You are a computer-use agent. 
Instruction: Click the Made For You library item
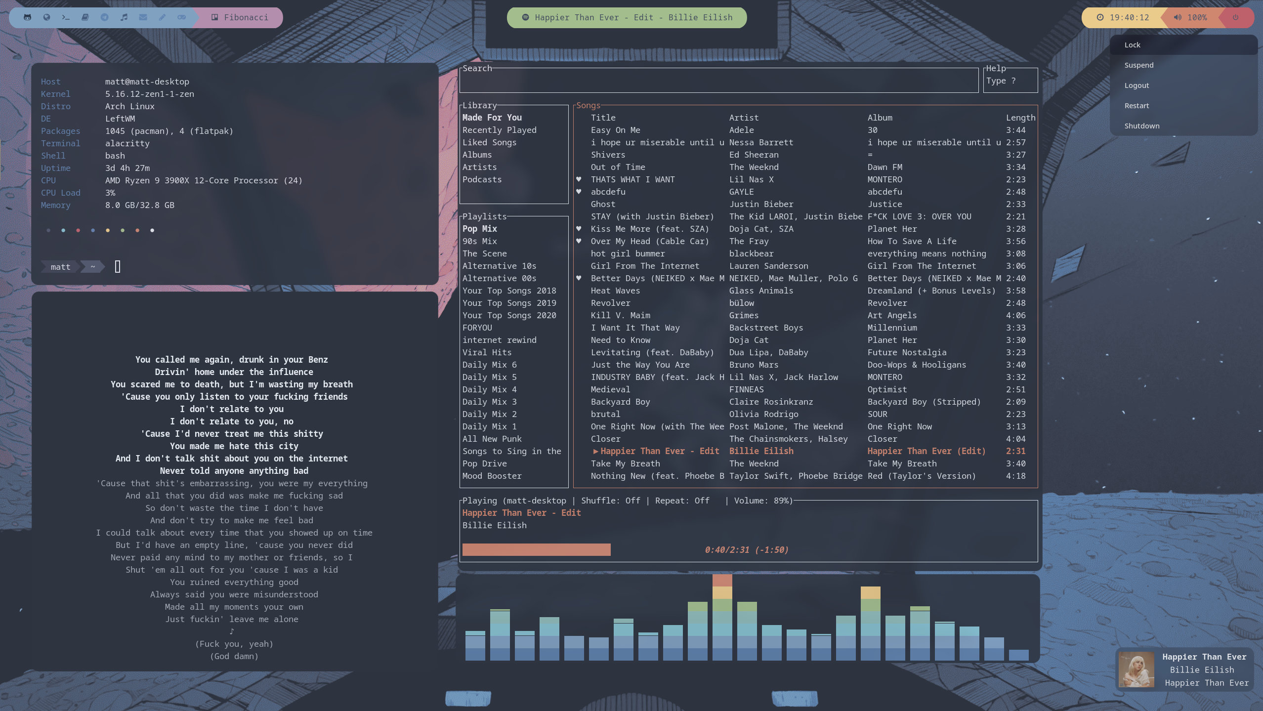tap(492, 117)
